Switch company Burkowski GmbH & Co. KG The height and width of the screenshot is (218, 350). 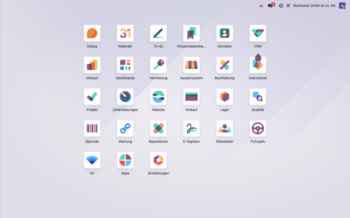point(314,5)
